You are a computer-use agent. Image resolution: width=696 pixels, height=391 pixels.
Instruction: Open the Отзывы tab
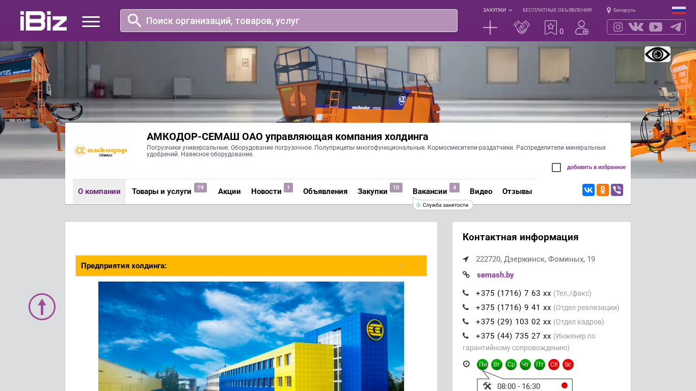[x=517, y=191]
